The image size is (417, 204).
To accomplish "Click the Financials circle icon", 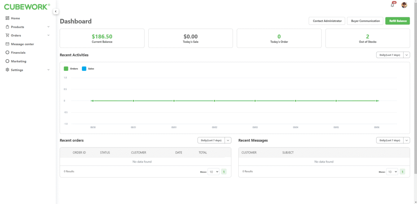I will pos(7,52).
